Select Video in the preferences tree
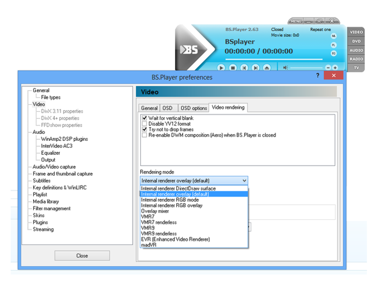Screen dimensions: 376x298 coord(39,104)
